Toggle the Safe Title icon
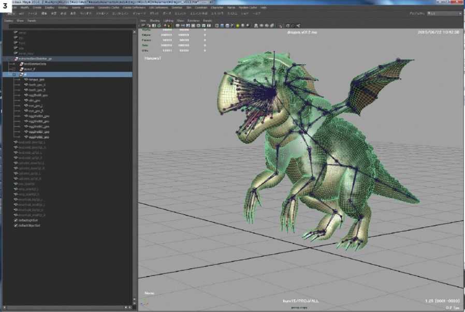The width and height of the screenshot is (465, 312). point(209,26)
